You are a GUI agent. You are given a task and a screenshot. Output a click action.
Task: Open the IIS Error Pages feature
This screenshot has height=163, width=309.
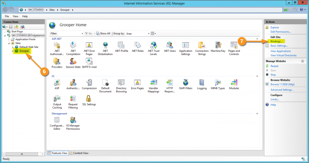coord(138,84)
